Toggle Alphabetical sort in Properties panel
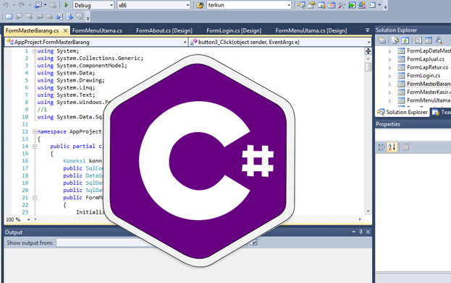451x283 pixels. pos(392,147)
